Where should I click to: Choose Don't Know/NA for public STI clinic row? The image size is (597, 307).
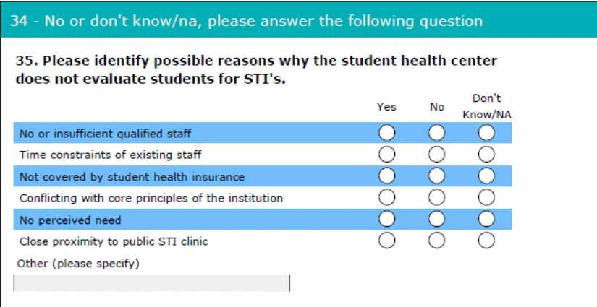coord(486,241)
